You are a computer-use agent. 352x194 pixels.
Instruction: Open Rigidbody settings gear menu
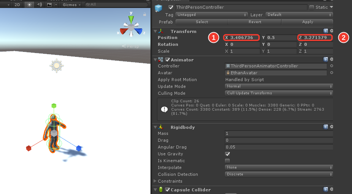tap(331, 127)
